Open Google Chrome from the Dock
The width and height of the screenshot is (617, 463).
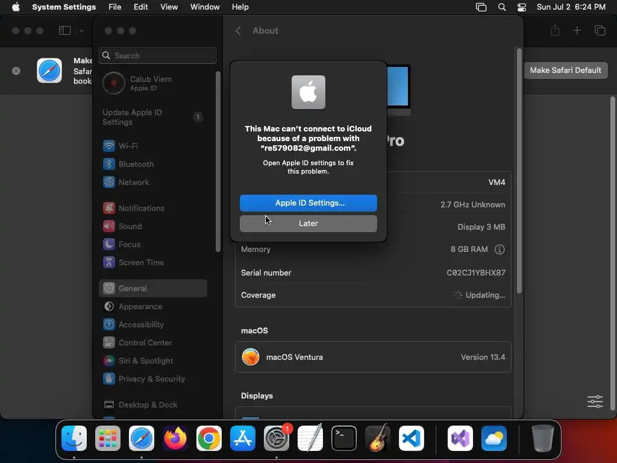[x=209, y=438]
